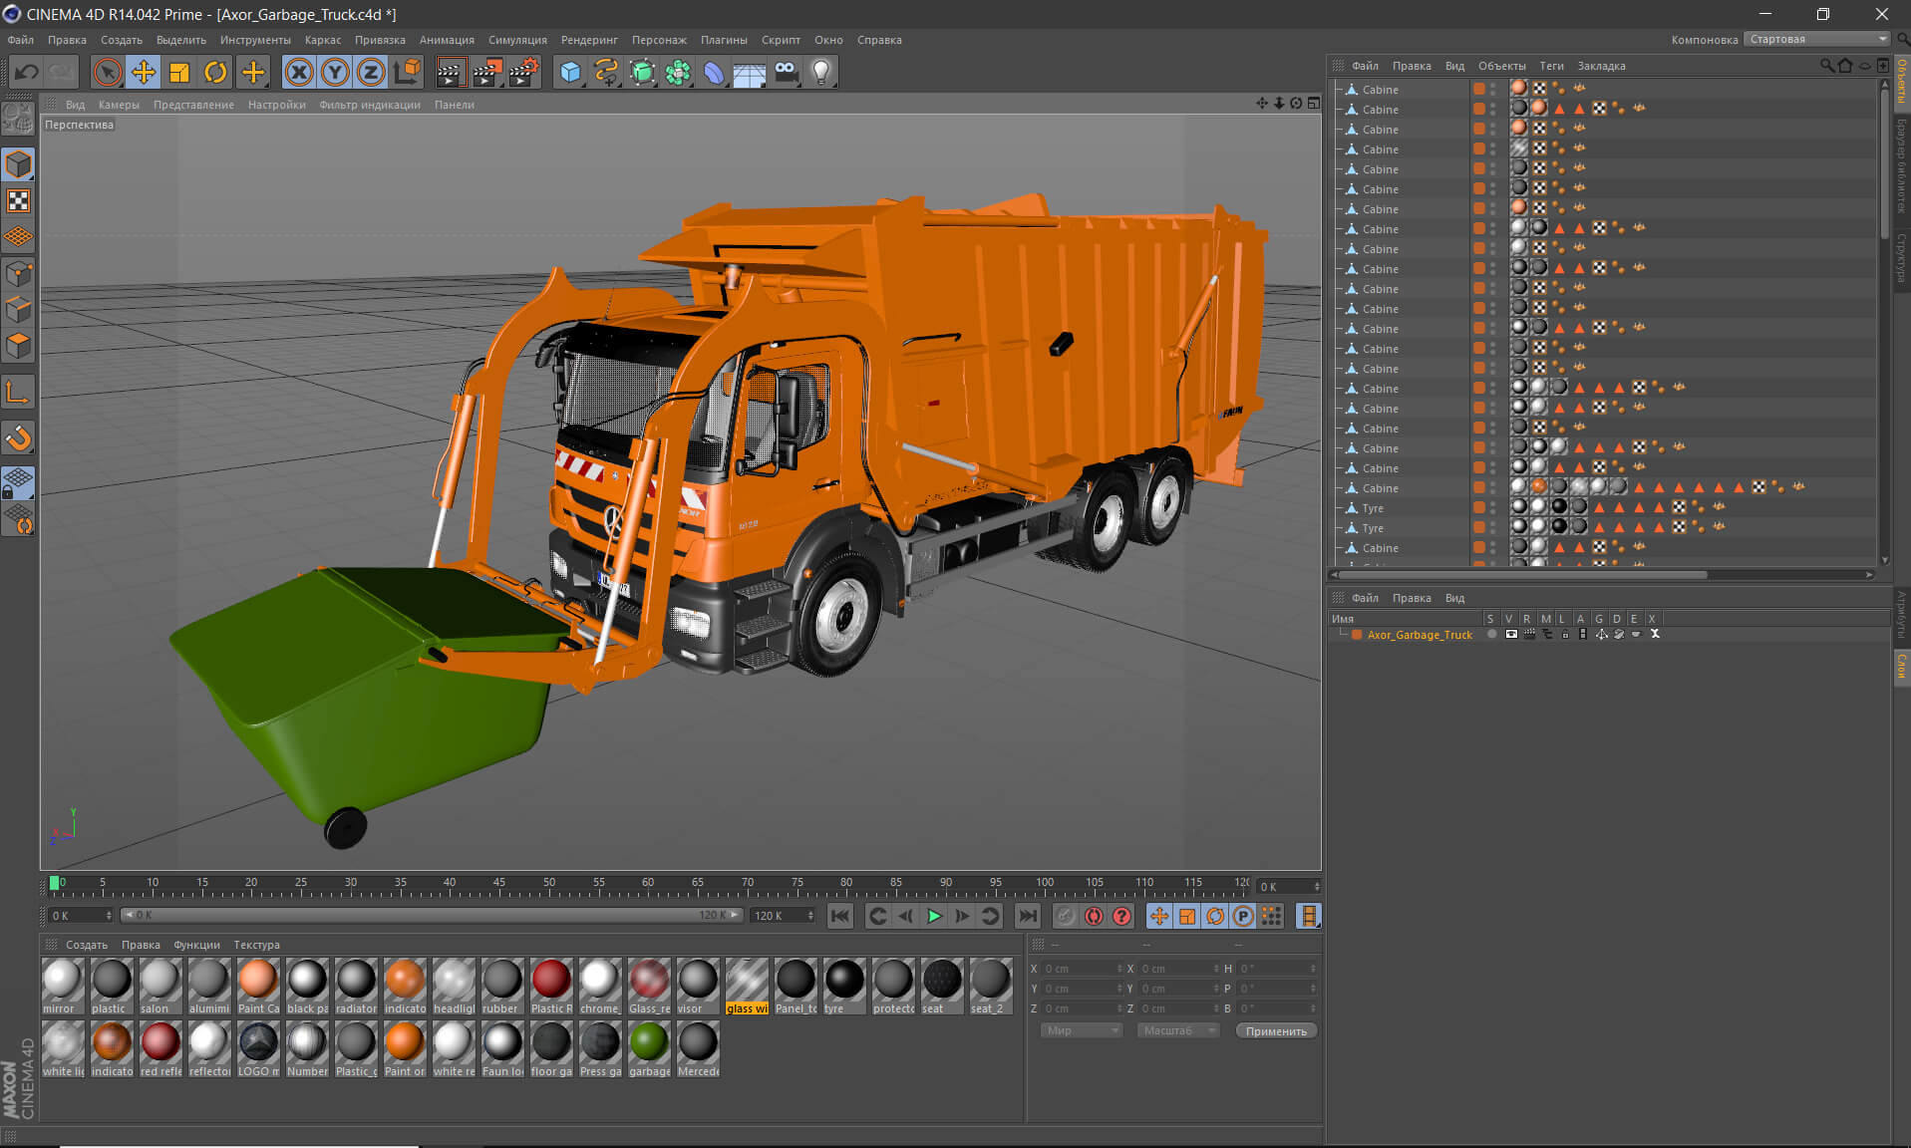Toggle the Z axis lock
The image size is (1911, 1148).
[371, 72]
